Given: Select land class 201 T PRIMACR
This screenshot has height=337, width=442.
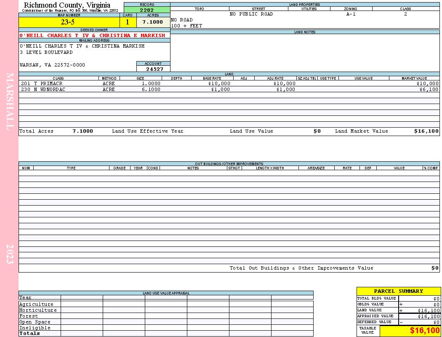Looking at the screenshot, I should tap(42, 83).
